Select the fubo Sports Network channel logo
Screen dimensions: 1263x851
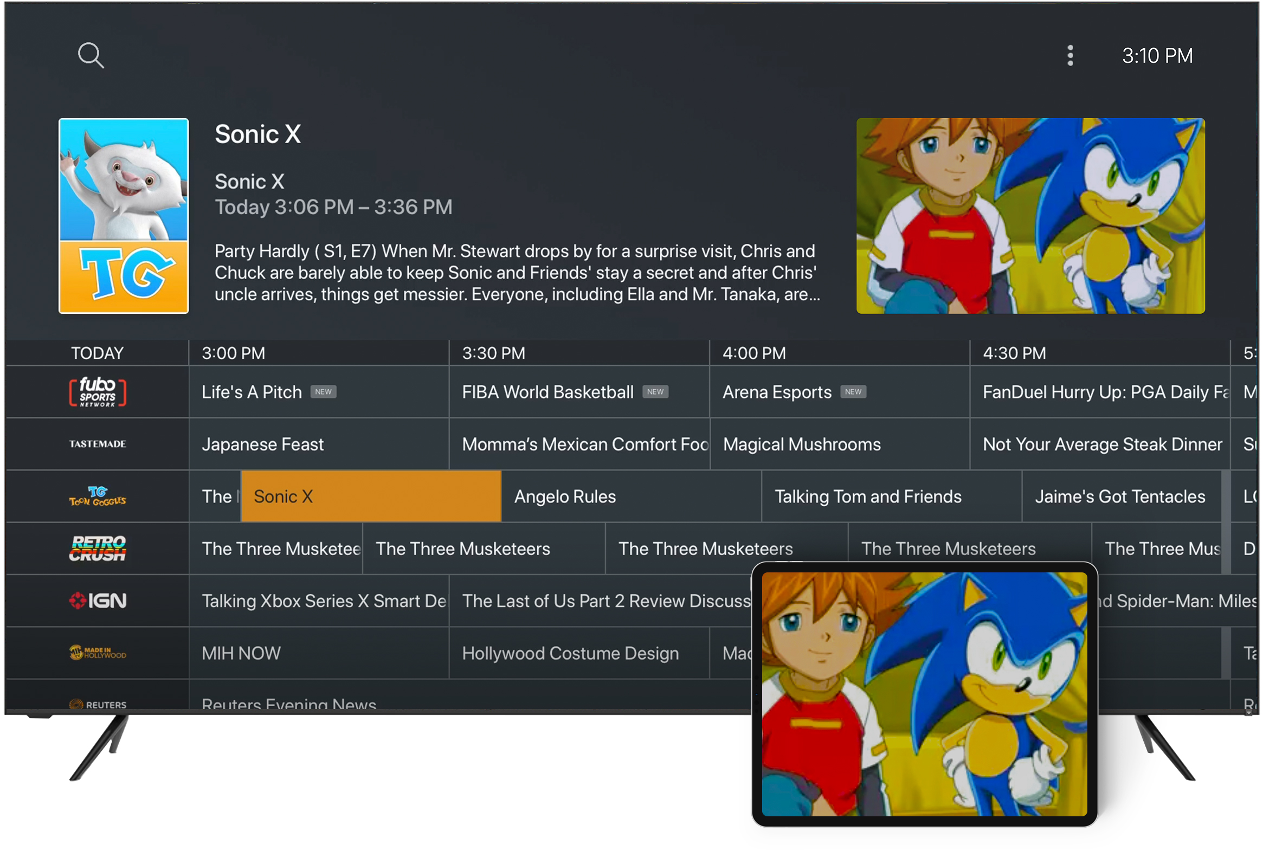point(98,392)
